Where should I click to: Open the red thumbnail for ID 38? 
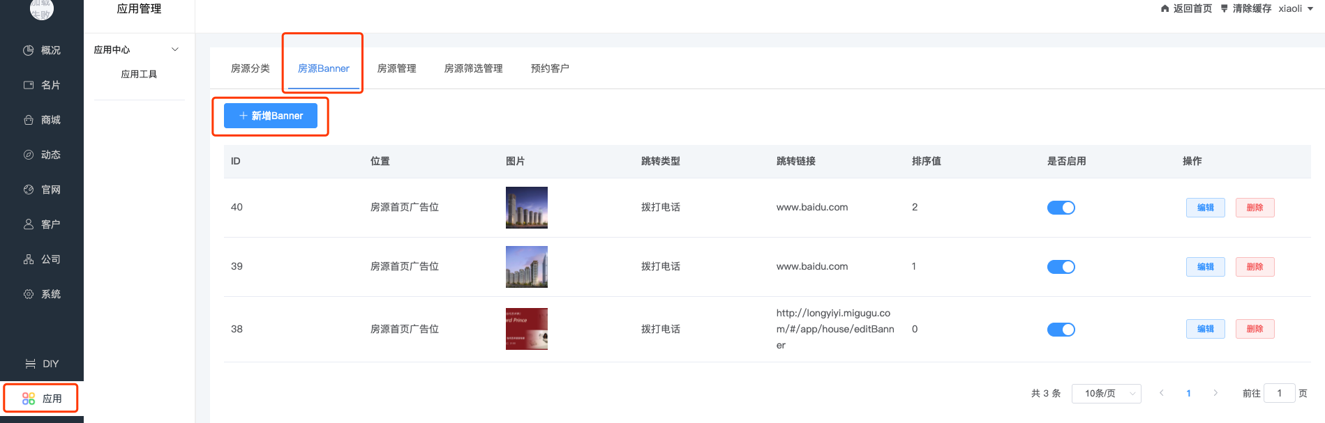pos(527,329)
